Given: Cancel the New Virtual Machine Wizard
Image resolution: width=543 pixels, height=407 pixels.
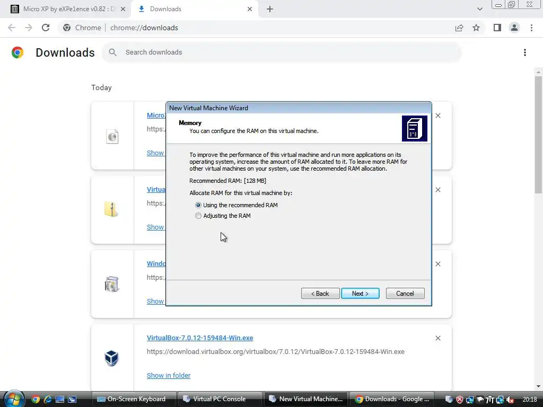Looking at the screenshot, I should coord(405,294).
